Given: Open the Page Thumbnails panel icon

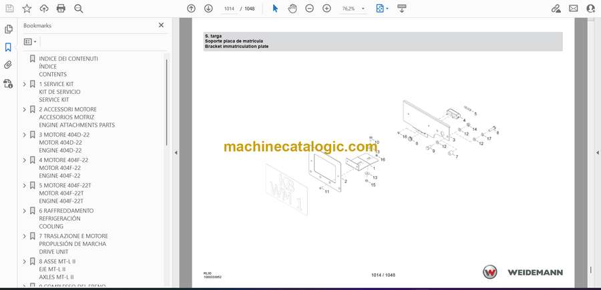Looking at the screenshot, I should (9, 29).
